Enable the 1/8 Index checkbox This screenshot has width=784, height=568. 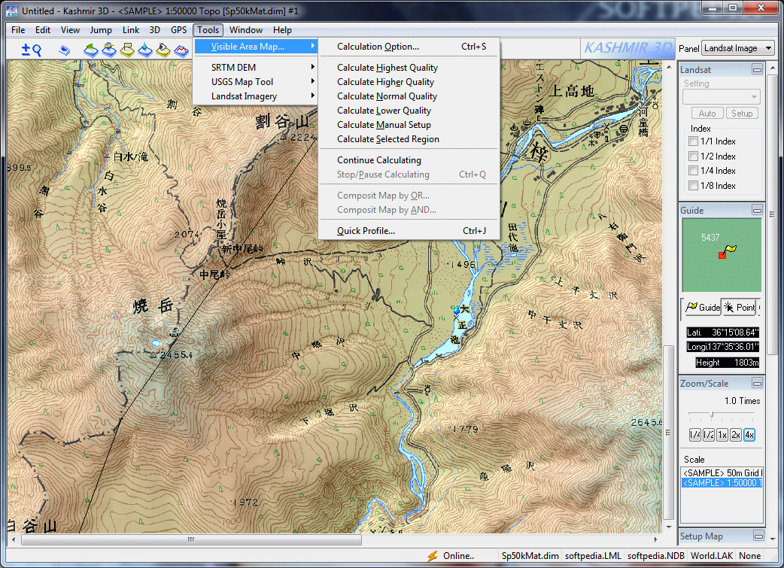point(693,186)
